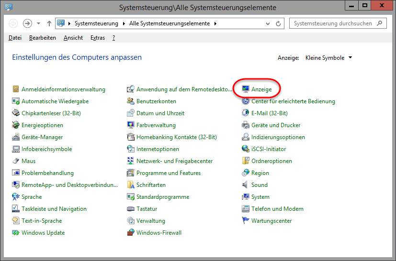Open the Chipkartenleser (32-Bit) icon

click(x=16, y=113)
